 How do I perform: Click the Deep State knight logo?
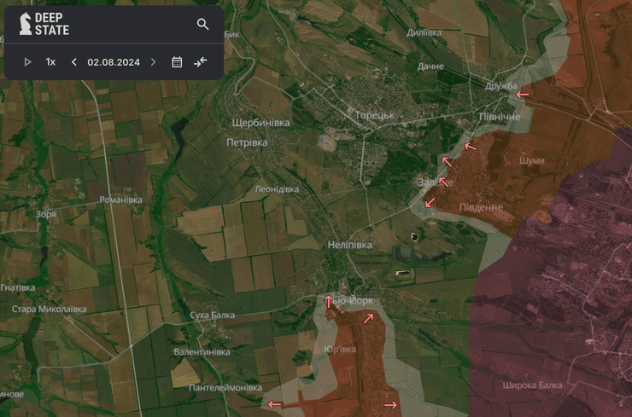click(x=25, y=24)
